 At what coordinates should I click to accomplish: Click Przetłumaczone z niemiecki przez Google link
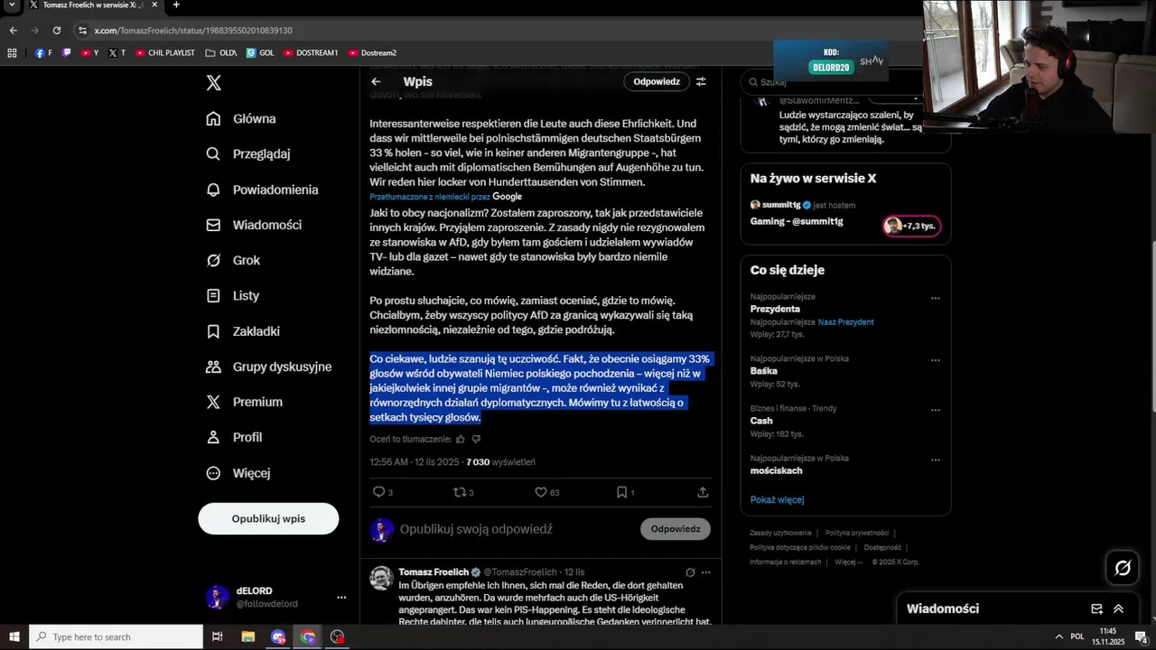[445, 197]
